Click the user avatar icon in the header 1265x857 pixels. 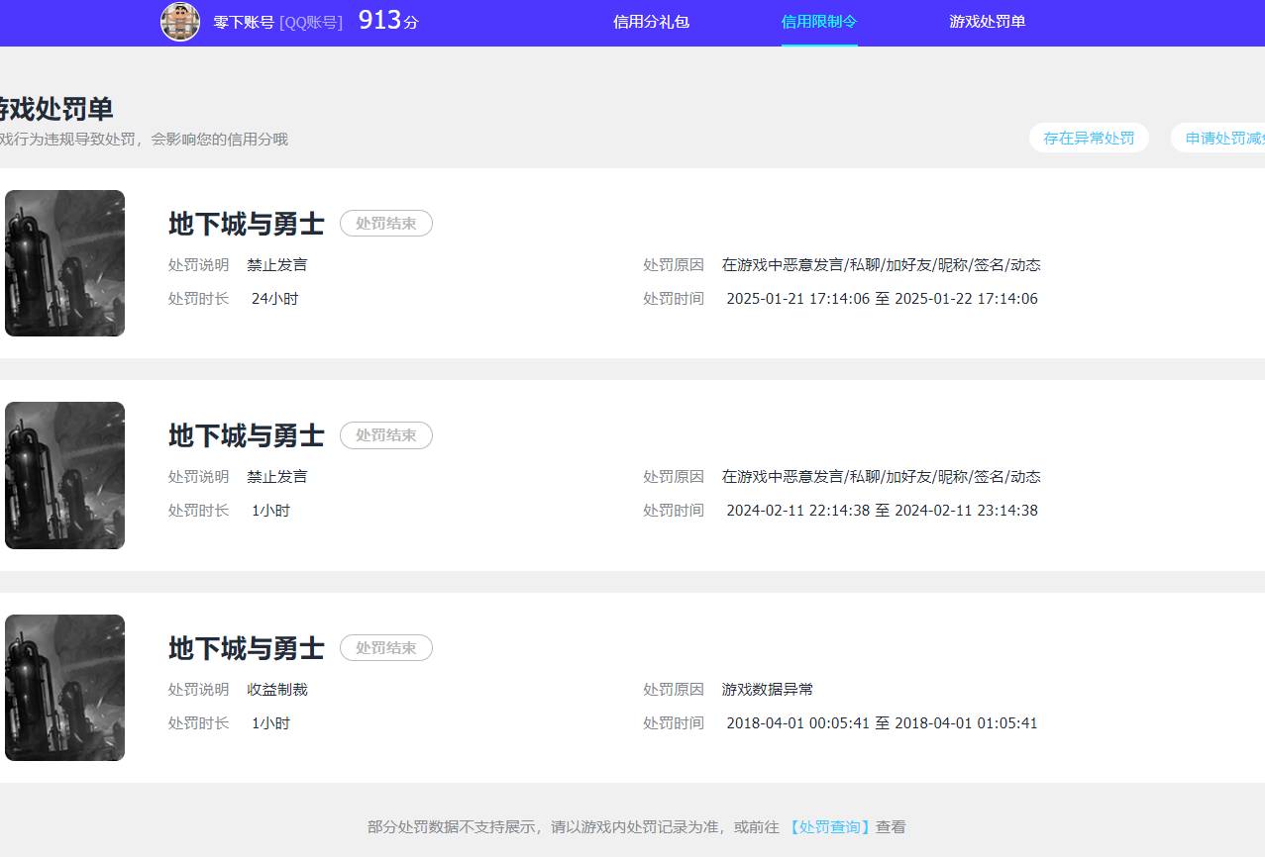coord(180,20)
